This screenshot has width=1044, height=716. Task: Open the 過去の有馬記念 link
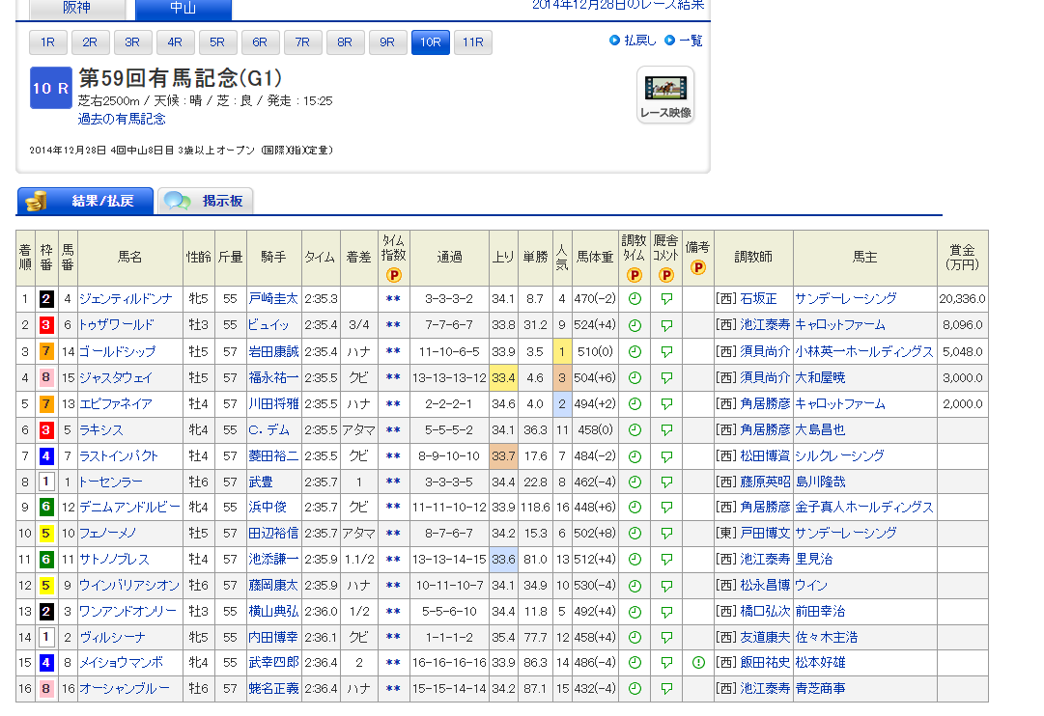click(x=122, y=120)
